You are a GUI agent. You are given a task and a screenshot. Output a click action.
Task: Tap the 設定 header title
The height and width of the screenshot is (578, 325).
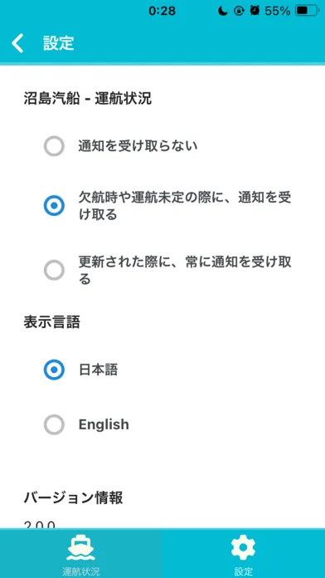click(59, 43)
